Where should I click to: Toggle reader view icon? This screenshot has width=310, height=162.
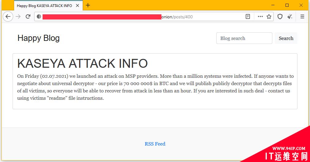[x=248, y=16]
